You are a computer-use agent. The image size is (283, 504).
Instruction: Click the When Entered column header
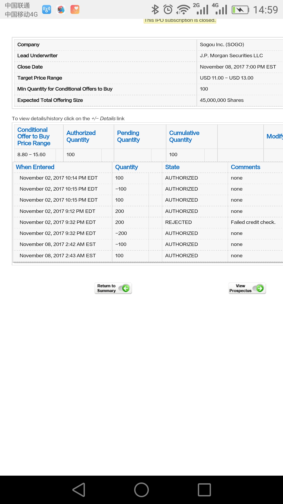tap(35, 167)
